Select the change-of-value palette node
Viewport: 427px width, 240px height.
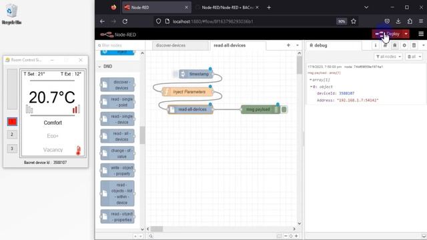(x=117, y=153)
